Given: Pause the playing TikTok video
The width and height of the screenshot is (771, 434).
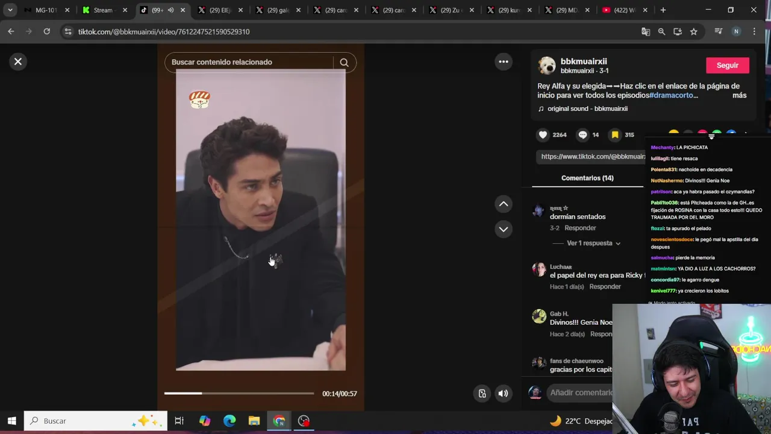Looking at the screenshot, I should pos(261,220).
